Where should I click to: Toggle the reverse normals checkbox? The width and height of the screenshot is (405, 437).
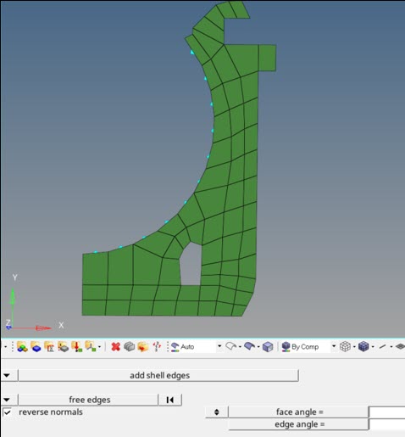point(7,412)
